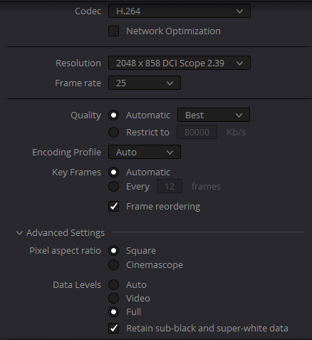312x340 pixels.
Task: Enable the Network Optimization checkbox
Action: 113,31
